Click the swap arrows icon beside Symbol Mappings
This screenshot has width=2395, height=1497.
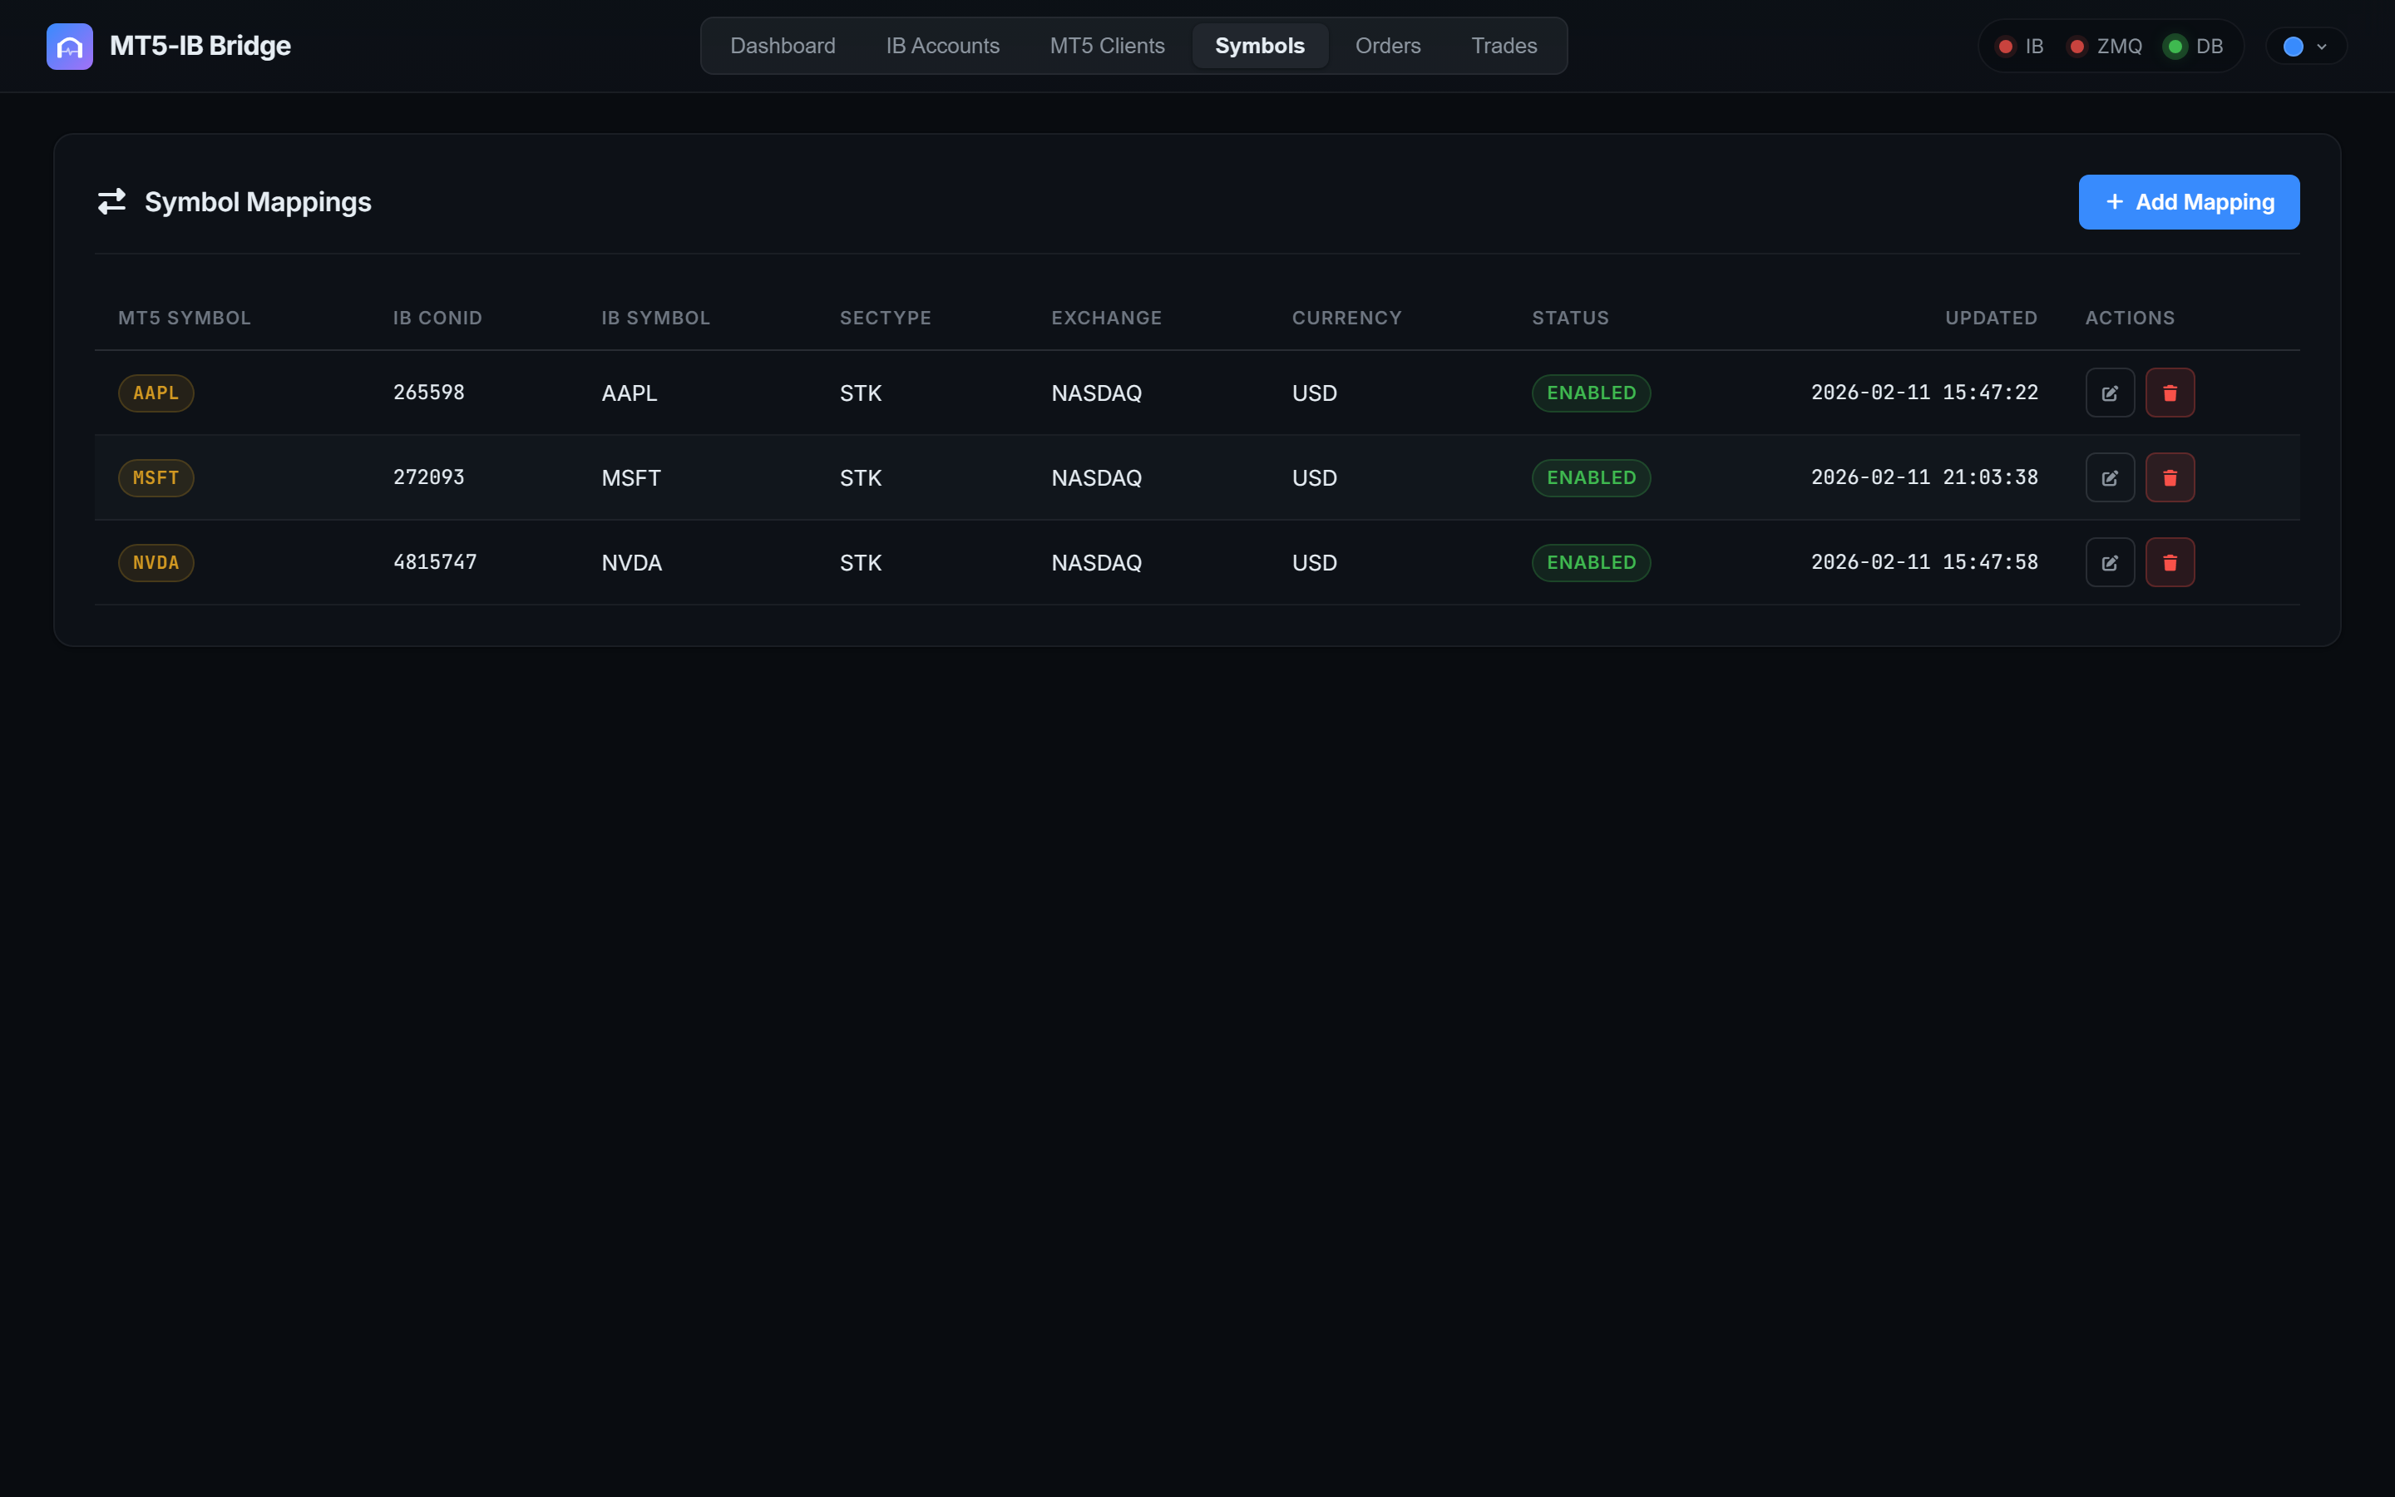[111, 202]
